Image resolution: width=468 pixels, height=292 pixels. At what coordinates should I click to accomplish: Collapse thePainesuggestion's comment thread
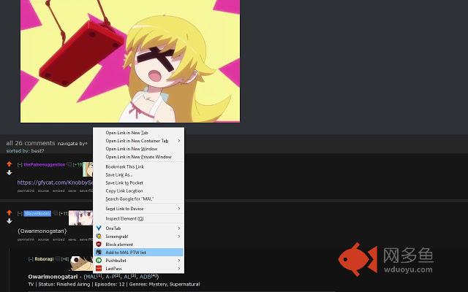[x=20, y=164]
